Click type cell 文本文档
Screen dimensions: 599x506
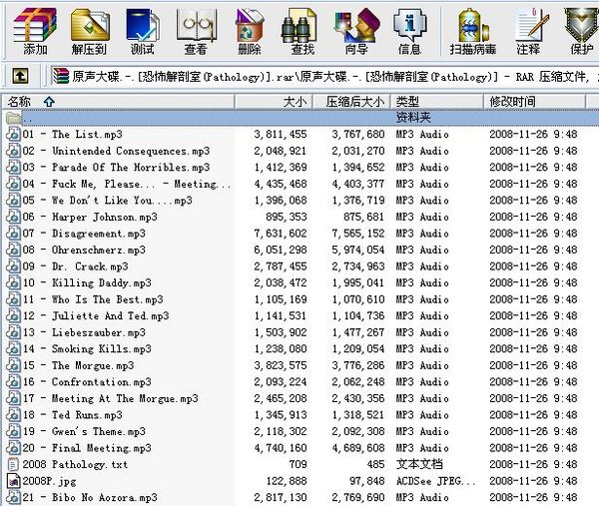(419, 464)
